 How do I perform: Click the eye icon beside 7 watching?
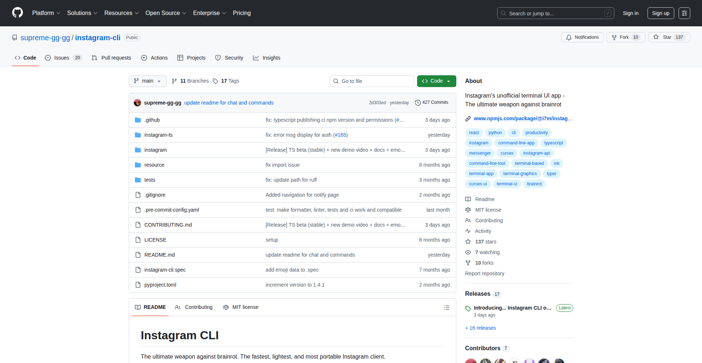coord(468,252)
